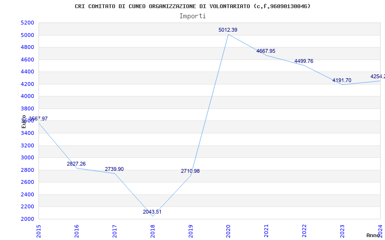
Task: Click the 4000 y-axis tick label
Action: [x=27, y=96]
